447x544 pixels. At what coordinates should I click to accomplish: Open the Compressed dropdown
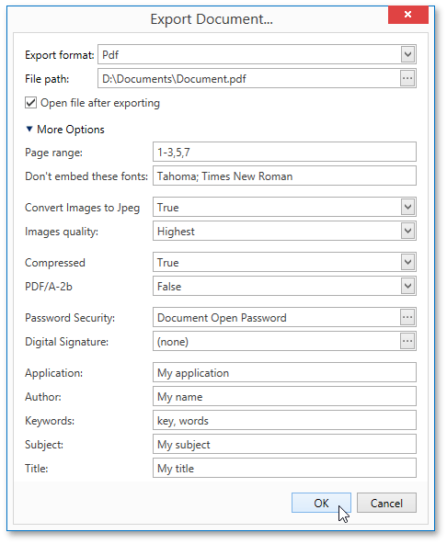coord(407,262)
